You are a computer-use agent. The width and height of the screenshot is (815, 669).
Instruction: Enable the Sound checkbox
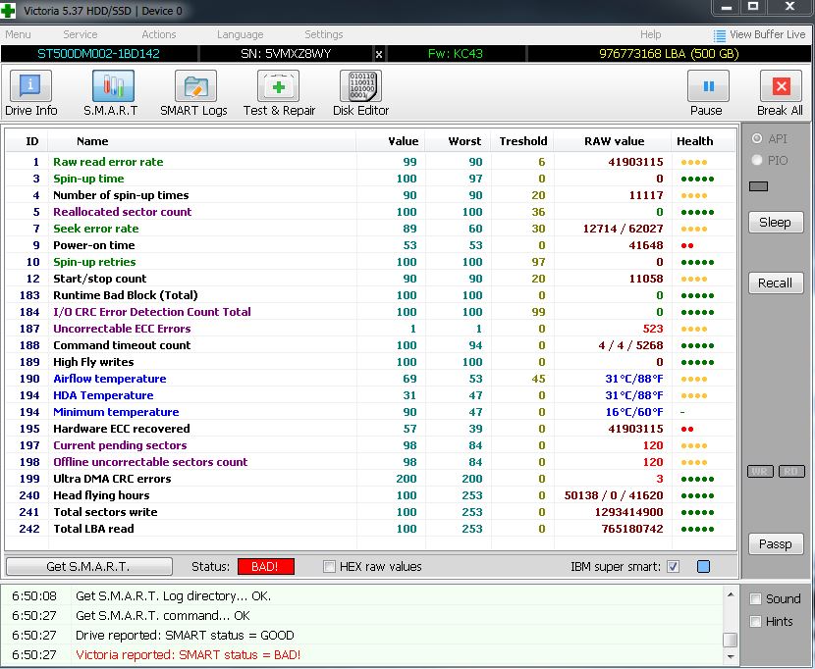(x=755, y=599)
